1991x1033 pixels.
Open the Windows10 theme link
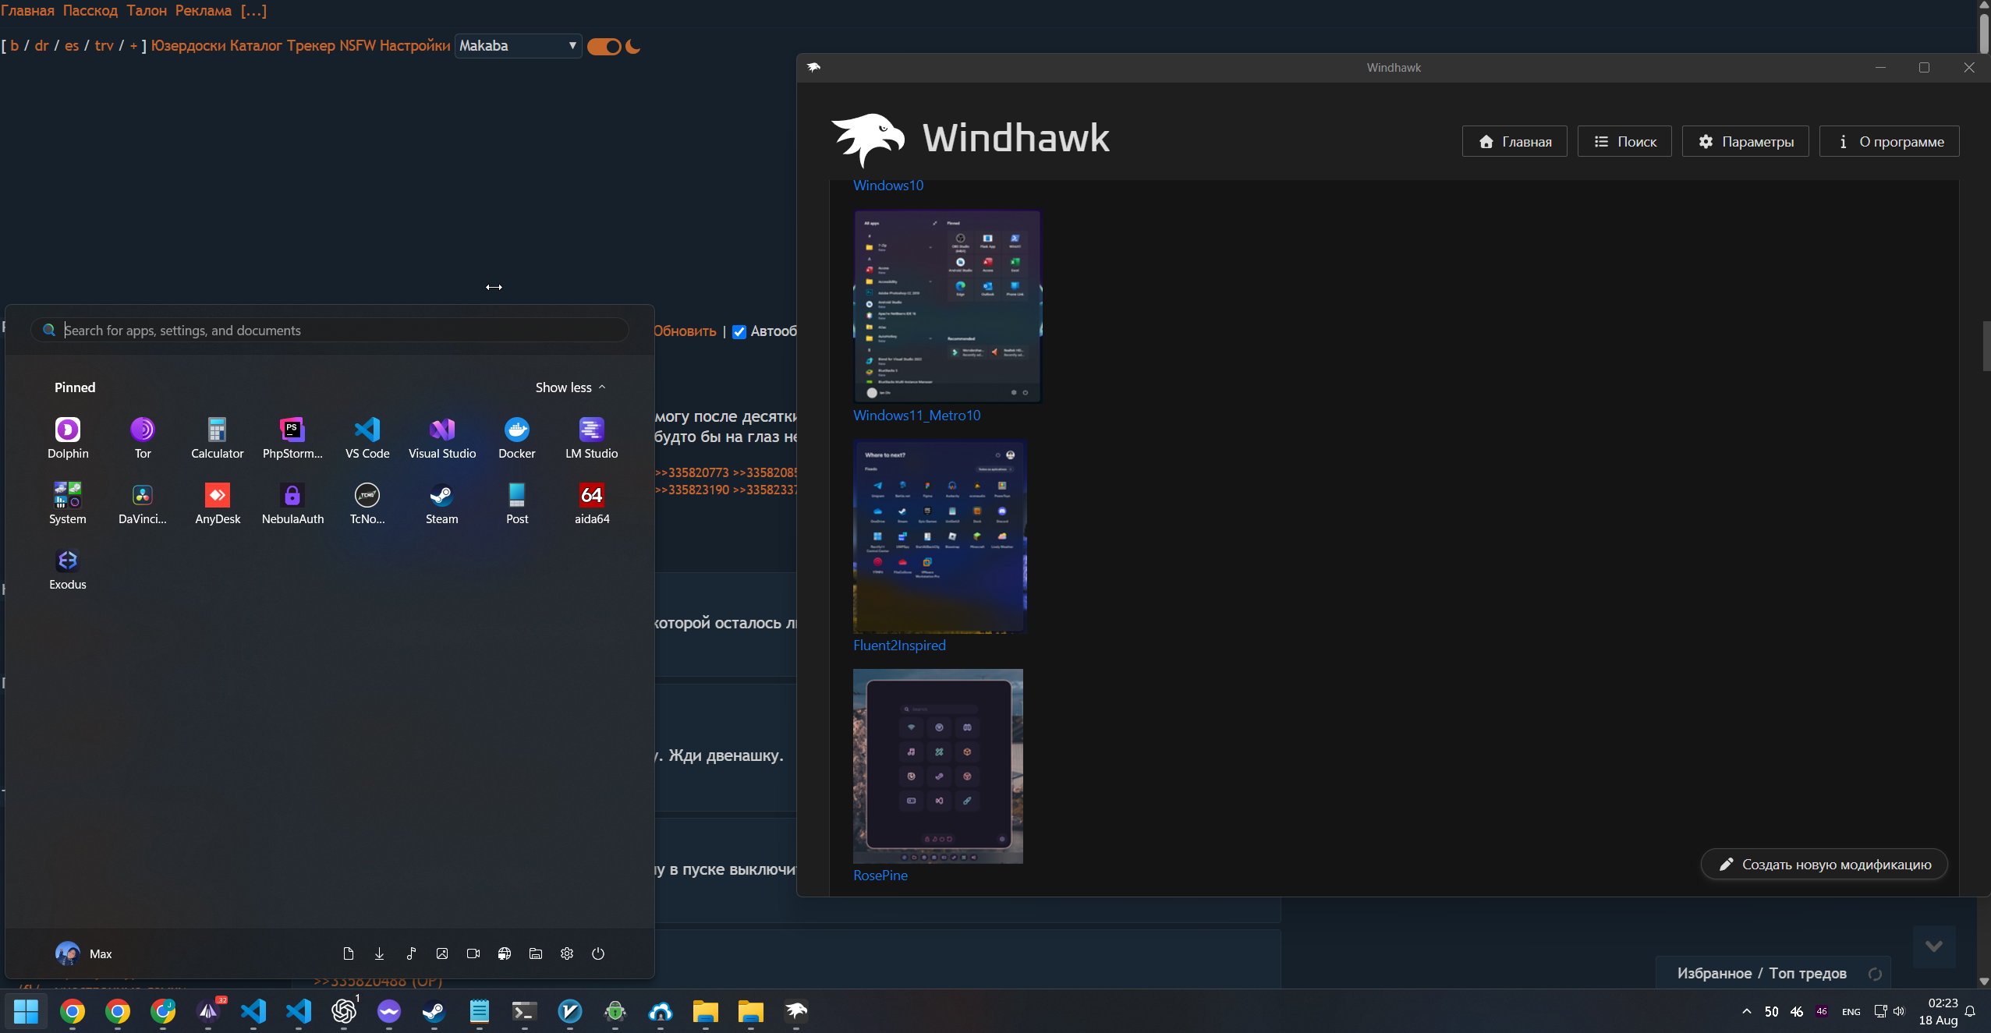888,186
